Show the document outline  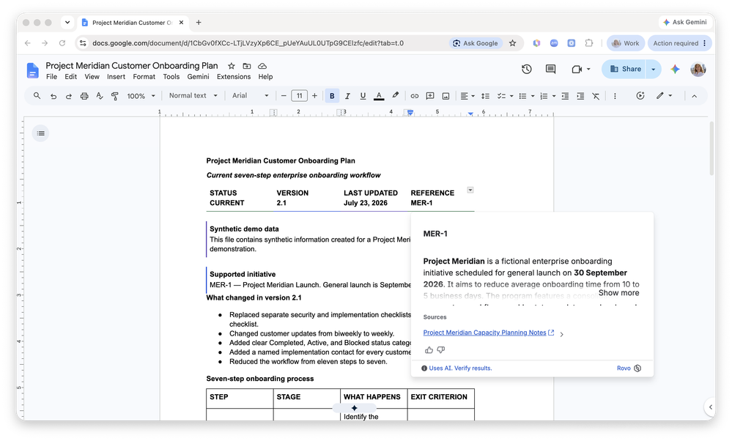point(40,133)
